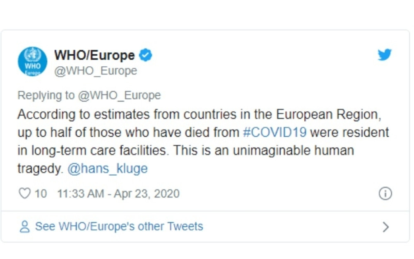Expand using the right chevron arrow
Viewport: 414px width, 259px height.
385,227
